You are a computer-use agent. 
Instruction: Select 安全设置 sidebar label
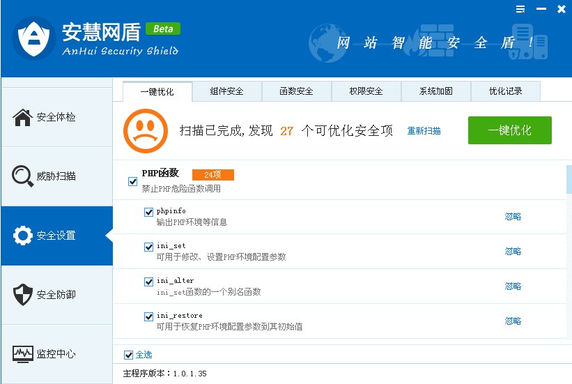point(56,236)
